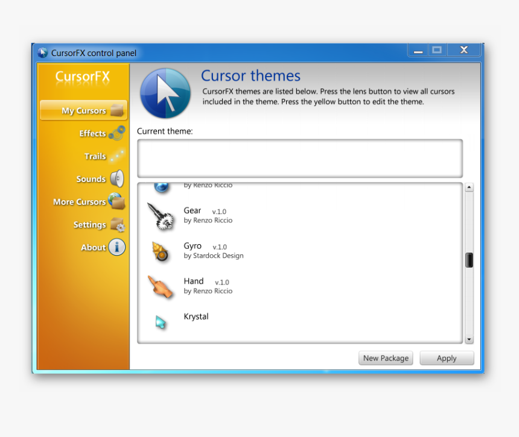Click the Settings box with gear icon
Viewport: 519px width, 437px height.
(x=118, y=224)
